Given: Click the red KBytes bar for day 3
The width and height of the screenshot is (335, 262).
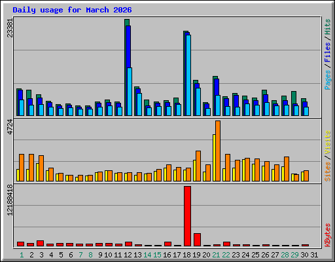Looking at the screenshot, I should coord(41,244).
